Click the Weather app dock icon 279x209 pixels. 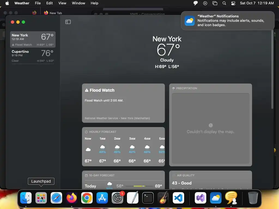pyautogui.click(x=216, y=198)
